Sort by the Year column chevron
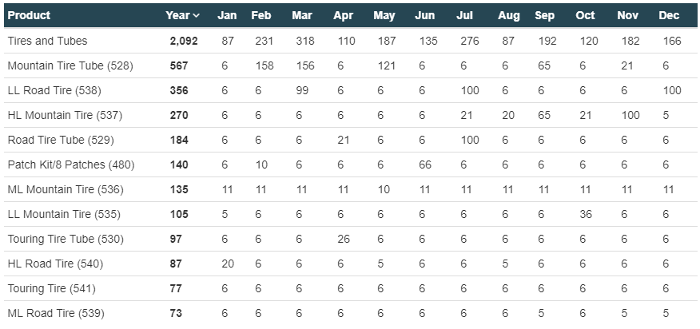This screenshot has height=329, width=700. [x=196, y=16]
